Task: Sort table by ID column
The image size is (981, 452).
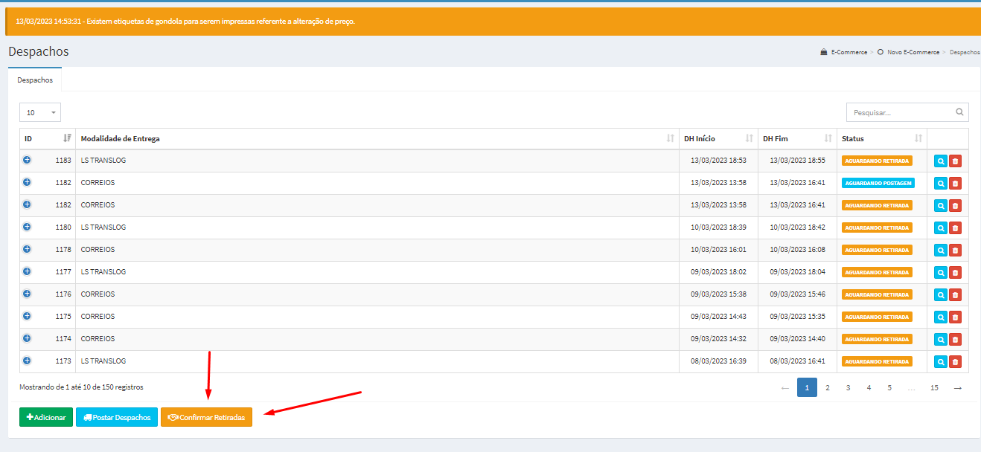Action: [48, 139]
